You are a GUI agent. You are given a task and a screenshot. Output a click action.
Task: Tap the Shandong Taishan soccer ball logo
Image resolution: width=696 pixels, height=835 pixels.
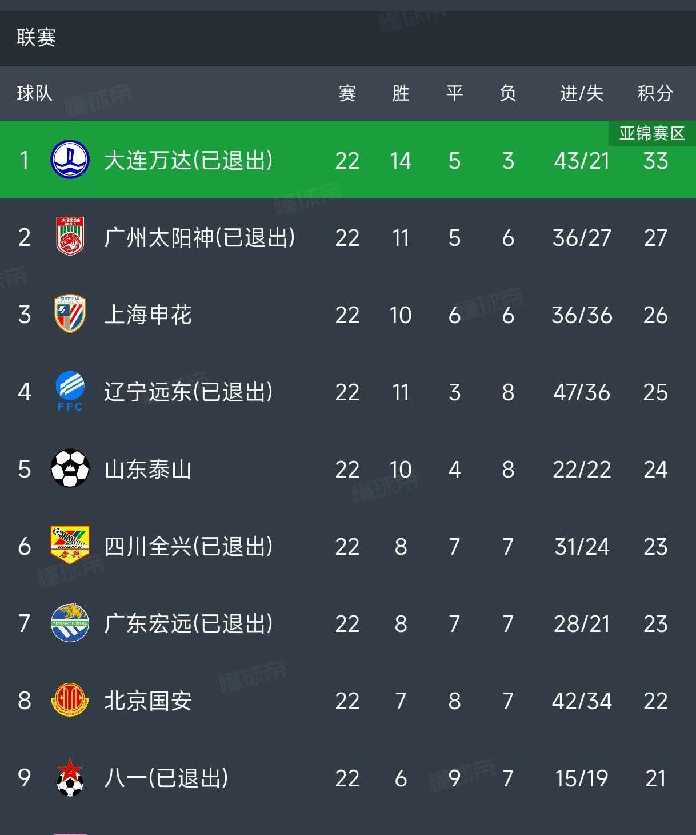point(70,468)
